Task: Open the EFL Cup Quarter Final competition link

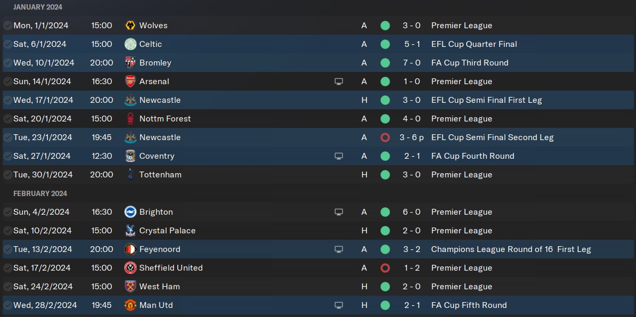Action: (x=474, y=44)
